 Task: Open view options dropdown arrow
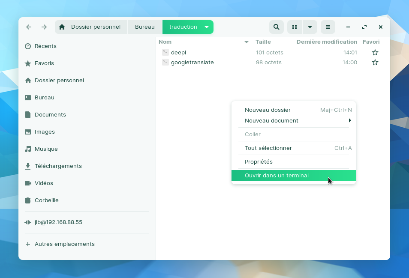click(310, 27)
